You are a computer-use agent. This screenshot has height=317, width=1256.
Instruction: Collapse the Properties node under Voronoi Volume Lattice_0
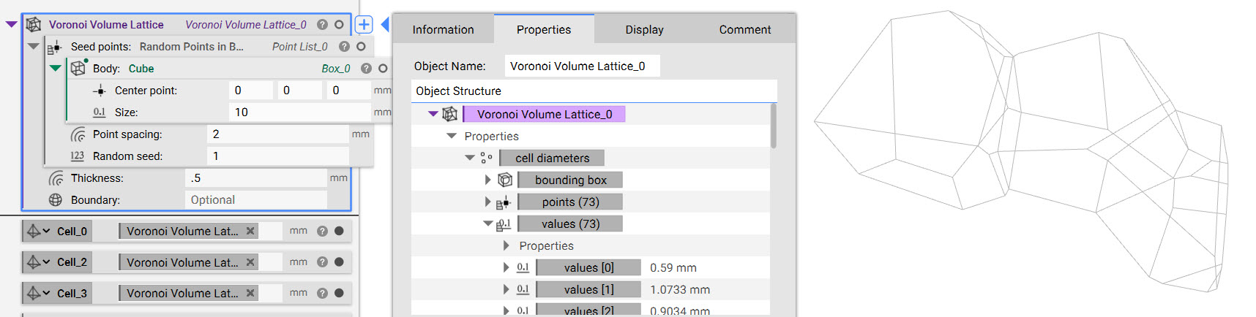pyautogui.click(x=452, y=136)
